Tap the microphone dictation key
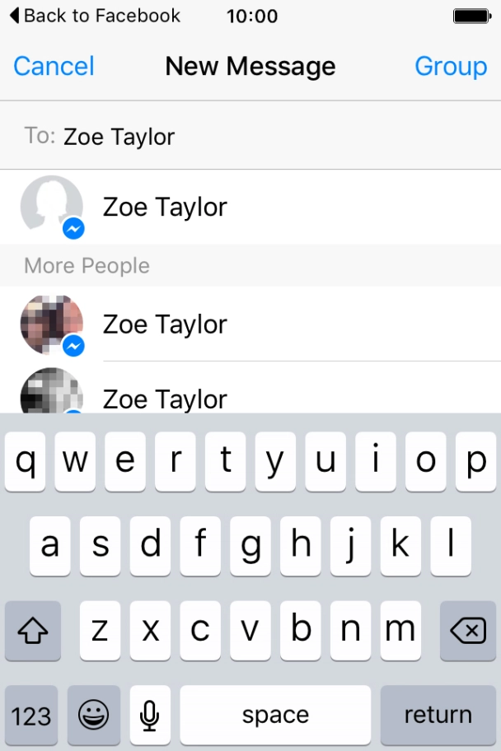 click(x=150, y=715)
